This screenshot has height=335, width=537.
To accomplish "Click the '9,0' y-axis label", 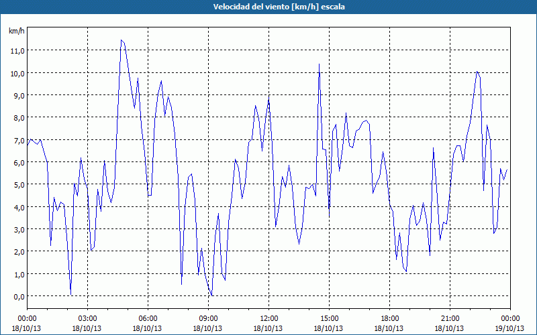I will click(19, 96).
